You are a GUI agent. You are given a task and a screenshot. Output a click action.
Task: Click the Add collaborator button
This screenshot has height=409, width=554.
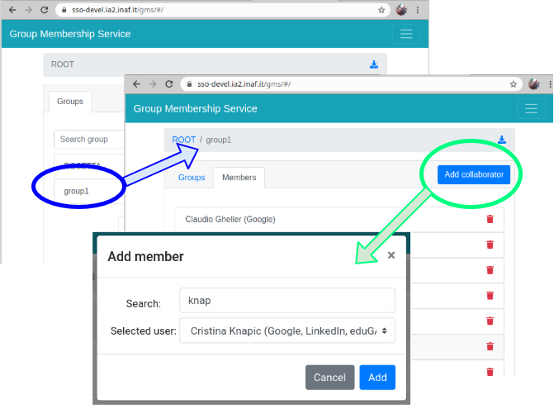[474, 174]
